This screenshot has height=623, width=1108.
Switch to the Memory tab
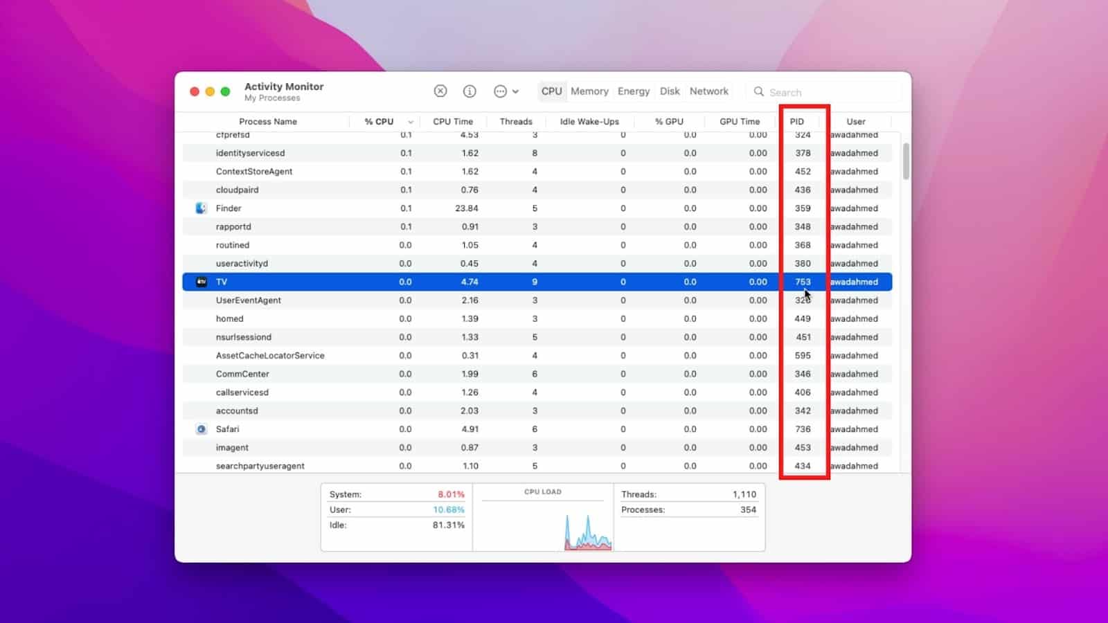(x=589, y=91)
